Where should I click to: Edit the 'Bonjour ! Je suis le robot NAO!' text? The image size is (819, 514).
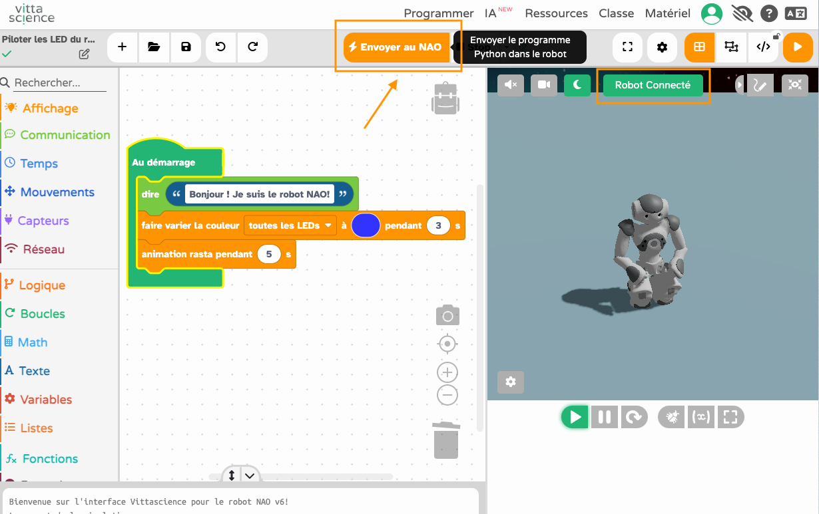[260, 194]
